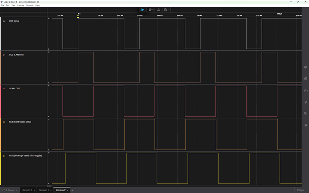Click the 100 µs label on time ruler
The width and height of the screenshot is (309, 193).
280,14
